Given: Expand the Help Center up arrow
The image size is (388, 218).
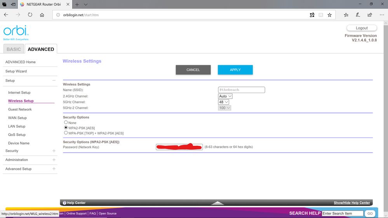Looking at the screenshot, I should coord(217,203).
